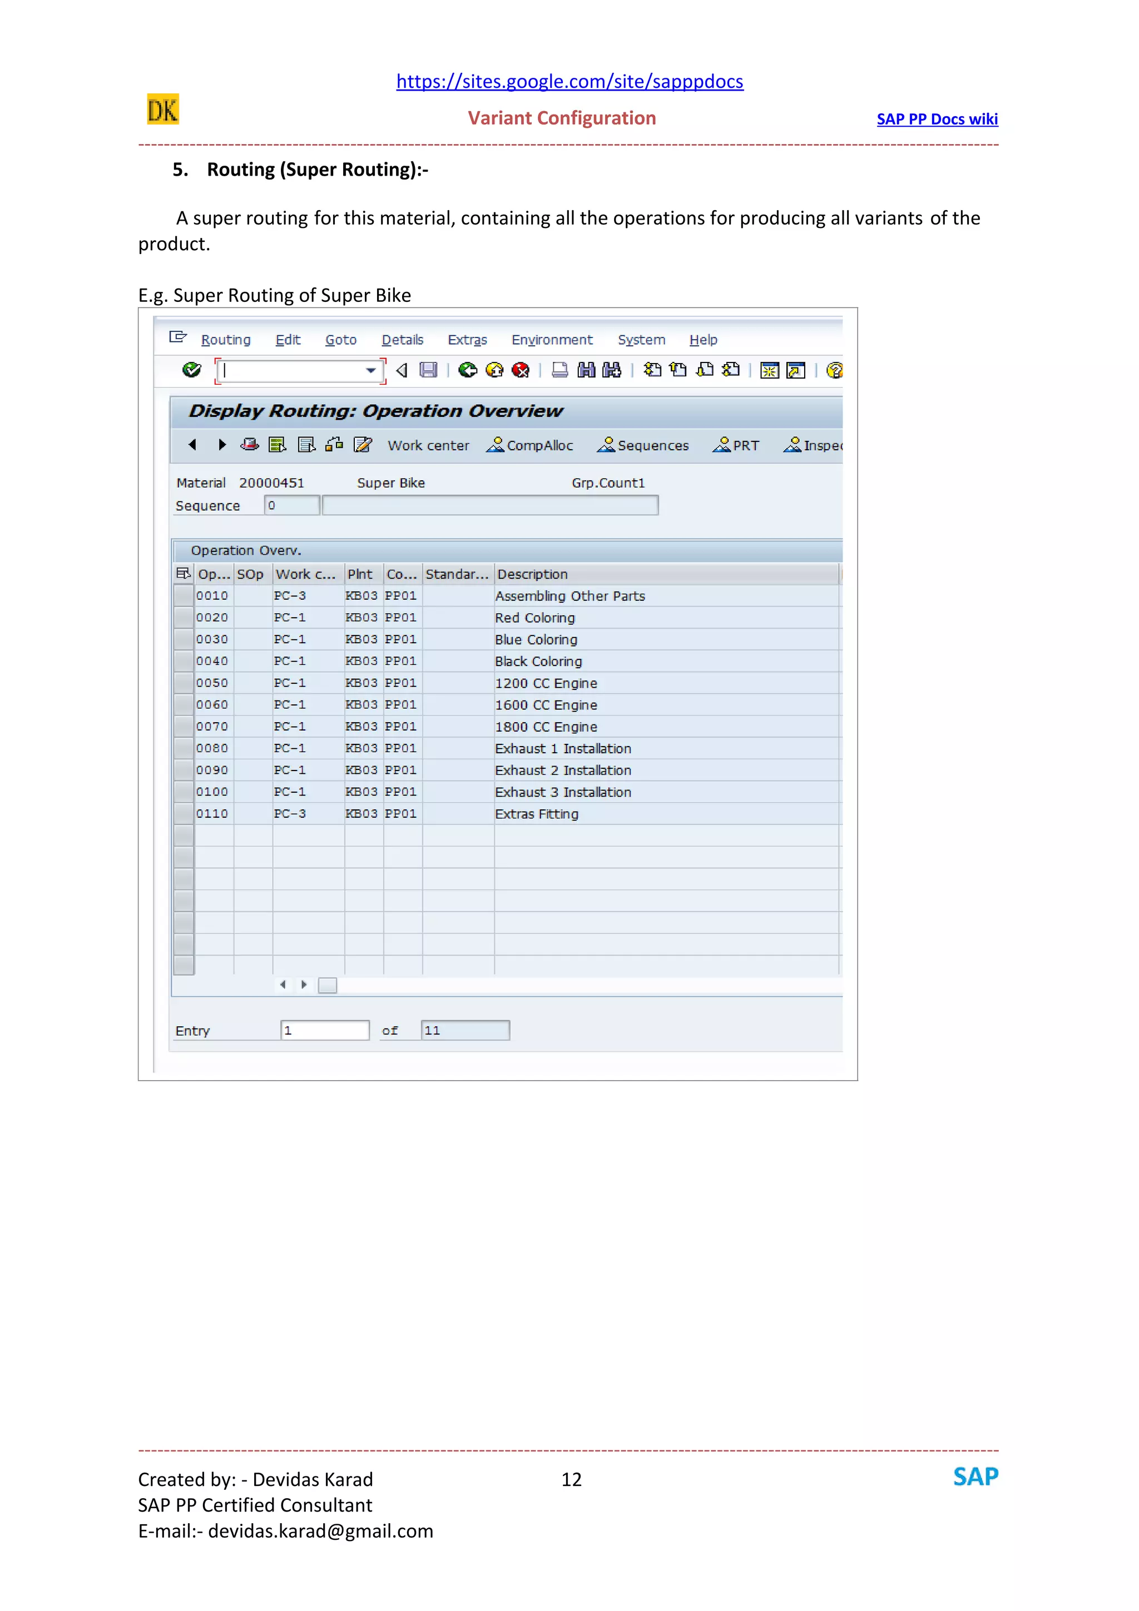Open the Extras menu
The image size is (1139, 1611).
click(x=467, y=340)
